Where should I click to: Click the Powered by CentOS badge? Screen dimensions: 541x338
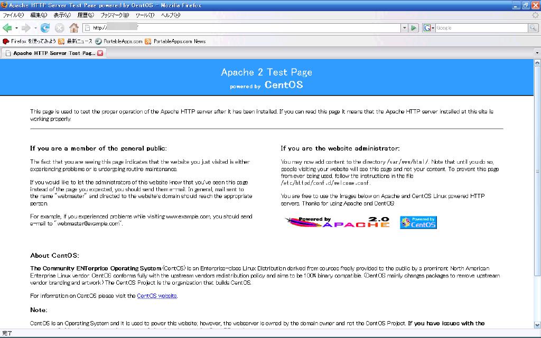(418, 222)
